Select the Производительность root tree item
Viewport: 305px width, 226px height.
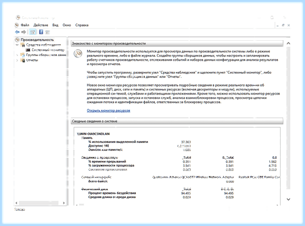tap(37, 40)
